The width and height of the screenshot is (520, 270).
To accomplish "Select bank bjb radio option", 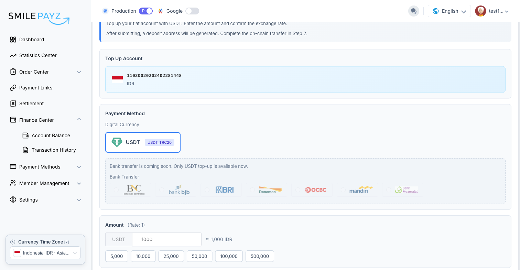I will click(x=162, y=190).
